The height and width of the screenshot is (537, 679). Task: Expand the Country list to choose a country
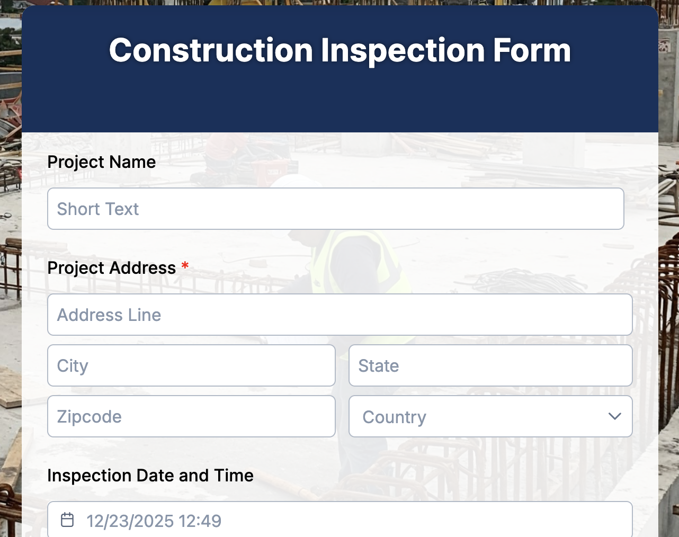[491, 417]
